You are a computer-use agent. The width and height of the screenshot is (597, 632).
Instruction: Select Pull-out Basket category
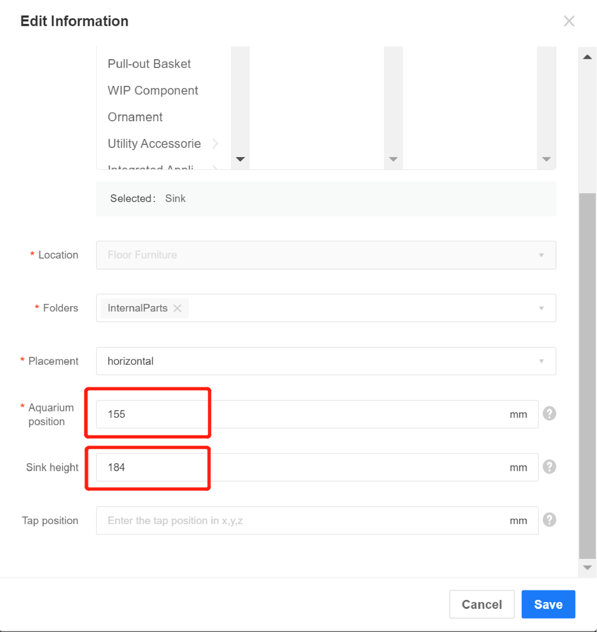click(x=149, y=64)
